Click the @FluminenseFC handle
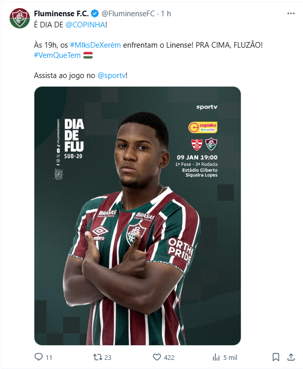This screenshot has height=369, width=303. (x=128, y=14)
